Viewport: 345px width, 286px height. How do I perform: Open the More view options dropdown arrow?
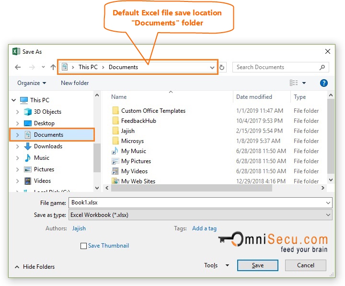click(x=304, y=83)
